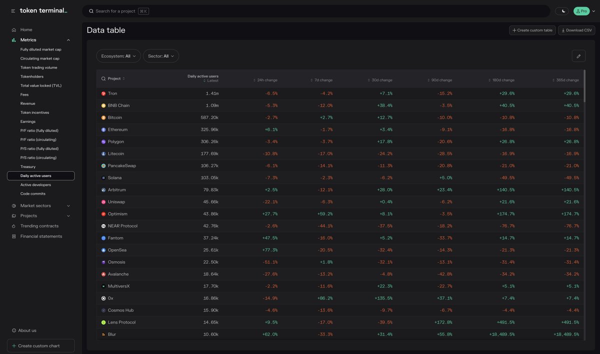Viewport: 600px width, 354px height.
Task: Click the Trending contracts flame icon
Action: (14, 226)
